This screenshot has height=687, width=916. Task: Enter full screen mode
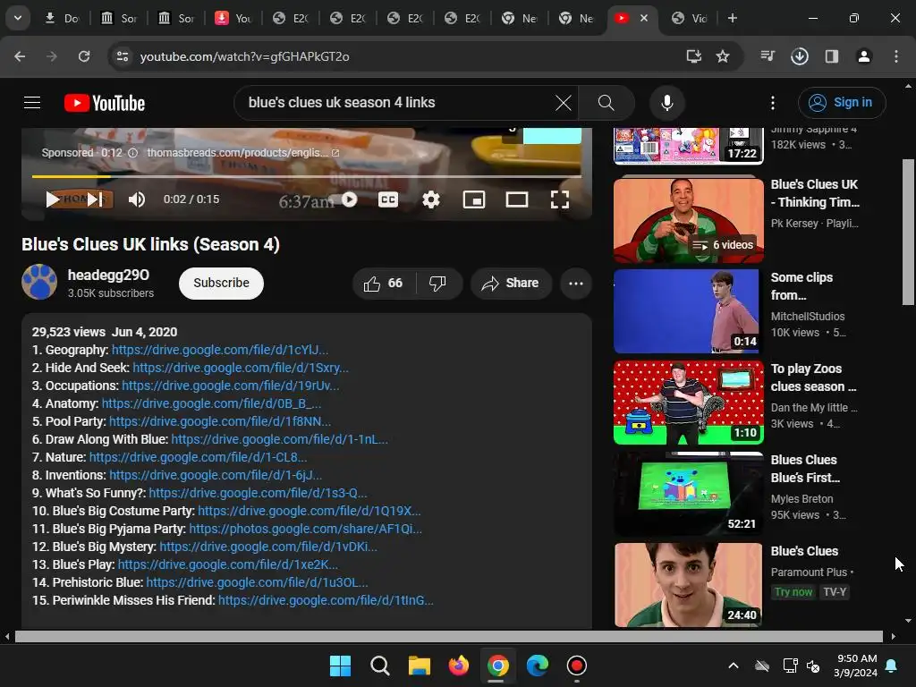tap(560, 199)
